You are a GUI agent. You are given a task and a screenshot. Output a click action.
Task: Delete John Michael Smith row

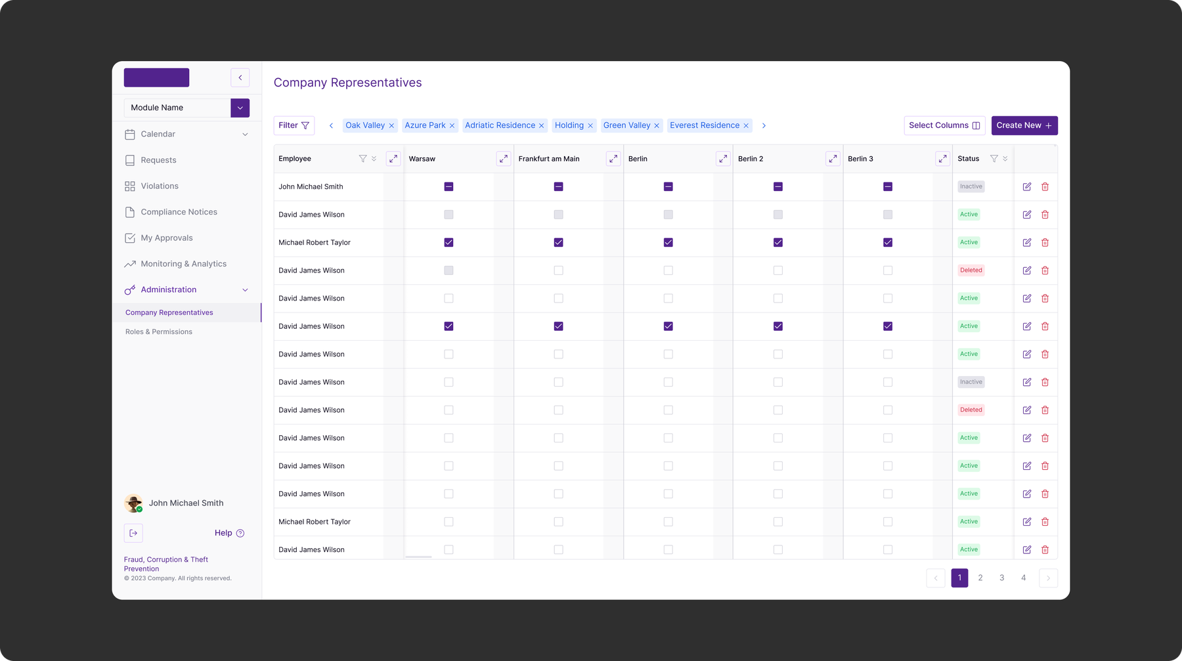(x=1045, y=186)
